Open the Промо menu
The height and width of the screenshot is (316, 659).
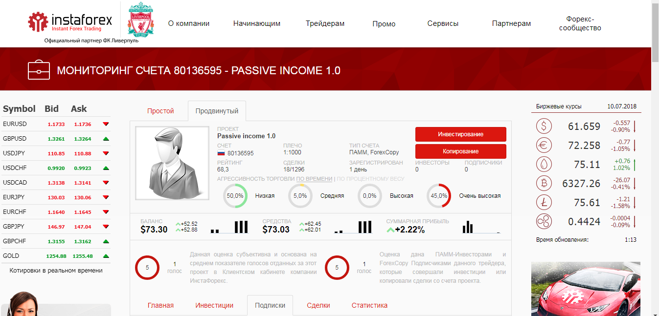[x=384, y=23]
